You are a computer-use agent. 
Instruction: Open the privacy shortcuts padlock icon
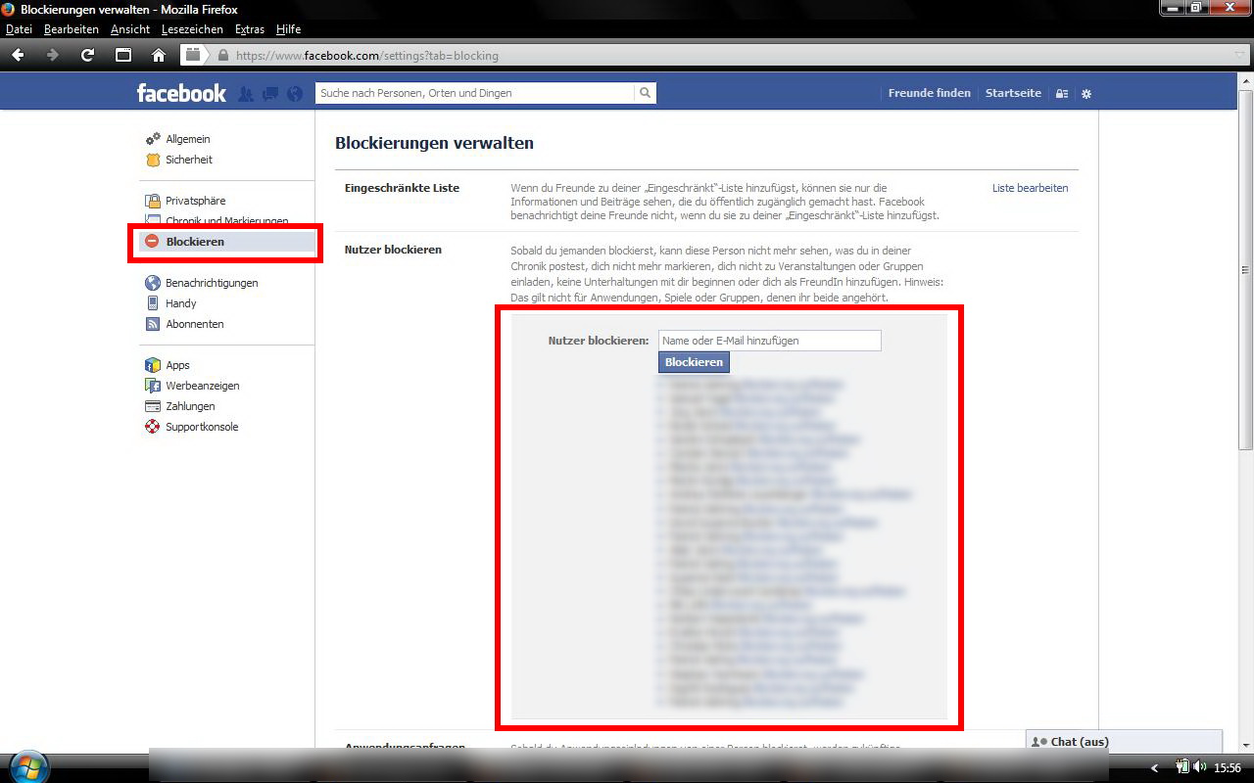tap(1062, 94)
